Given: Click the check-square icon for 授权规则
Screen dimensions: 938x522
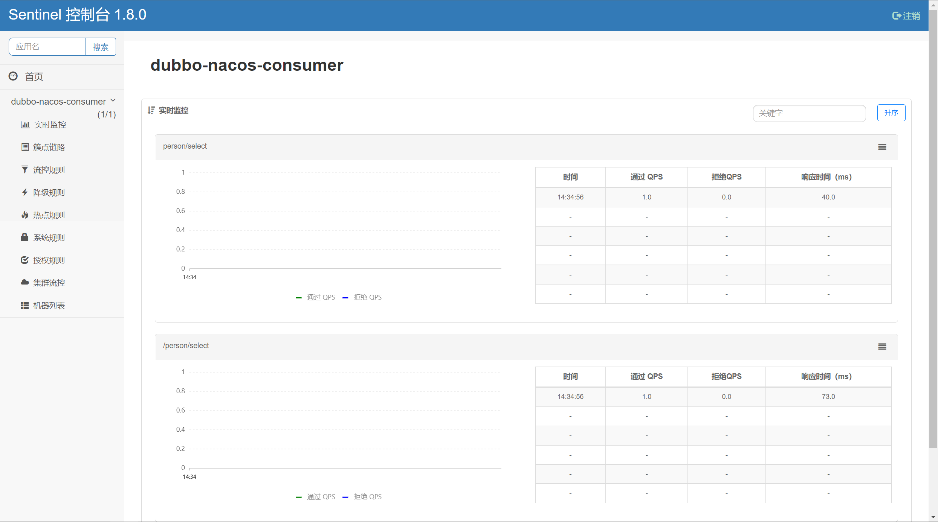Looking at the screenshot, I should (25, 260).
